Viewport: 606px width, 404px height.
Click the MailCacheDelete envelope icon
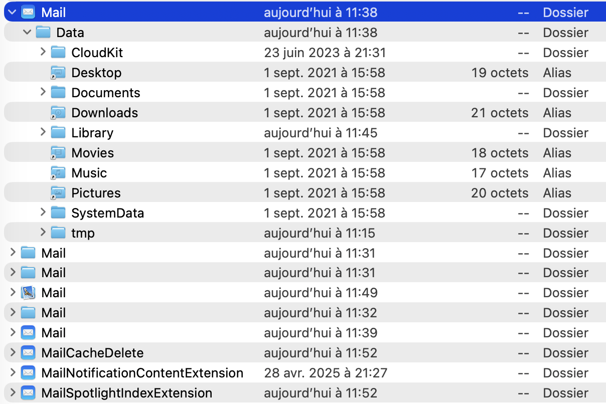[x=28, y=353]
